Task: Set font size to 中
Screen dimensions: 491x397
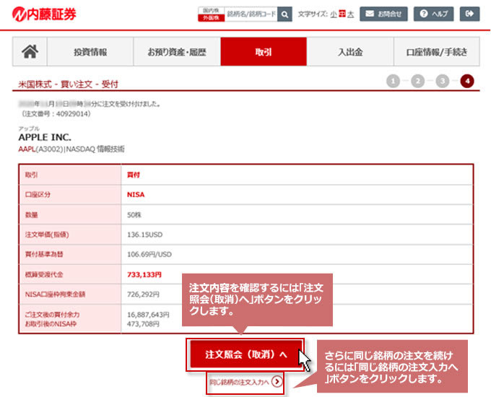Action: coord(342,14)
